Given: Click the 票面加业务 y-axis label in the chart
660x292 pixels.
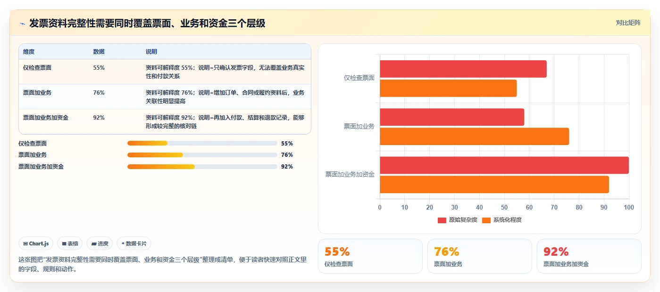Looking at the screenshot, I should click(359, 126).
